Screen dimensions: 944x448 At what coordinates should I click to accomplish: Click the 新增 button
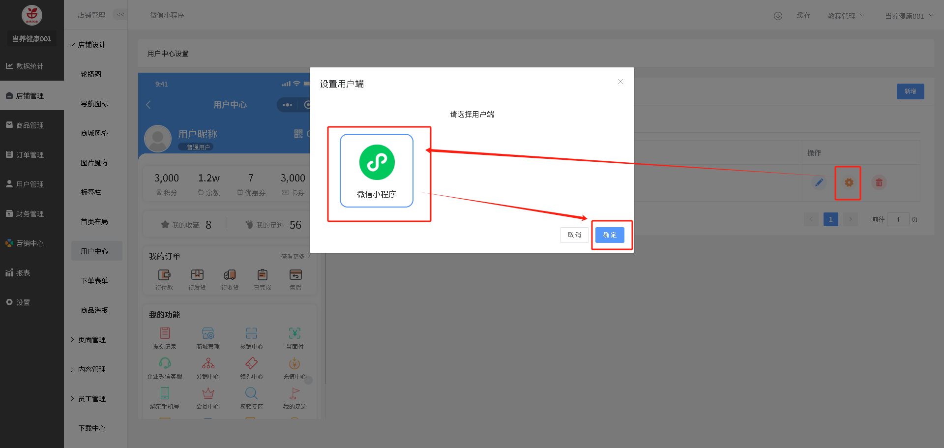pyautogui.click(x=910, y=91)
